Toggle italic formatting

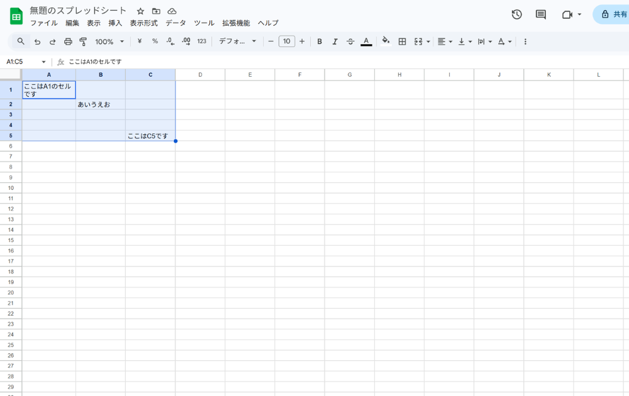coord(335,41)
